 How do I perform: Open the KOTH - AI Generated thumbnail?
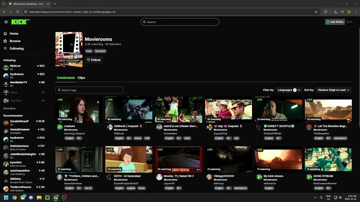[x=129, y=159]
